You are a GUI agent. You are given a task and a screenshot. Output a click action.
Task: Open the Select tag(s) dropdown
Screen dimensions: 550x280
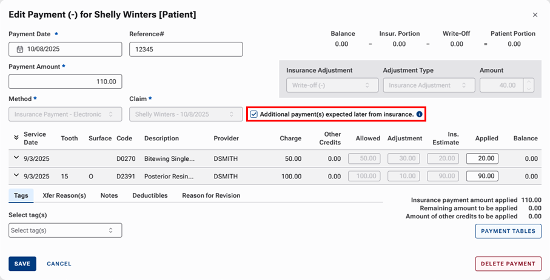click(65, 230)
